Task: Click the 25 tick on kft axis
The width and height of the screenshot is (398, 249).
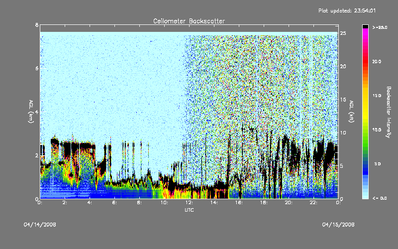Action: [343, 33]
